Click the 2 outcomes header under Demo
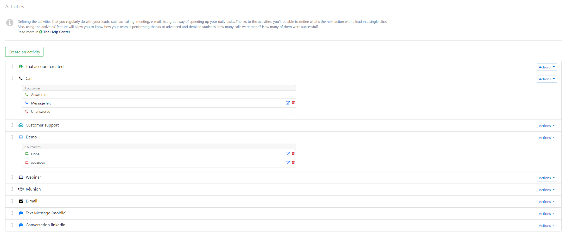Image resolution: width=565 pixels, height=232 pixels. [x=159, y=147]
